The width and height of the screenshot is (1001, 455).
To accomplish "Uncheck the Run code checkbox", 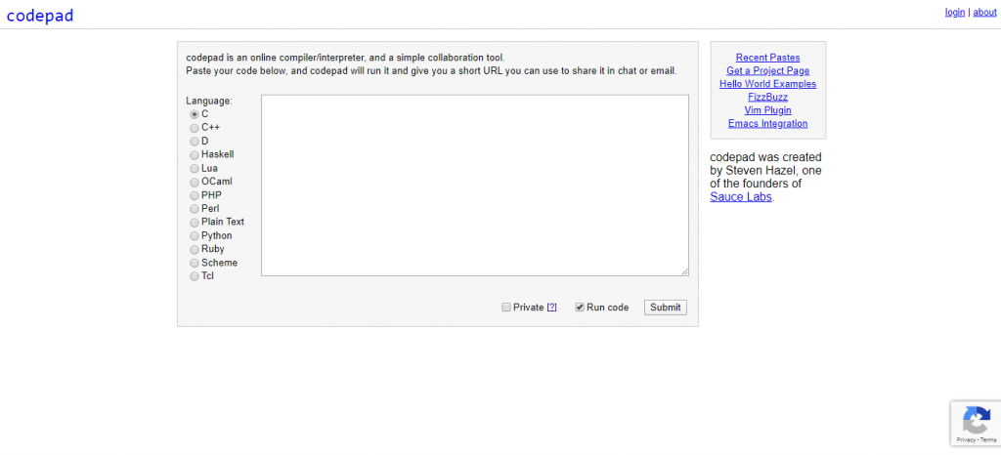I will [x=580, y=308].
